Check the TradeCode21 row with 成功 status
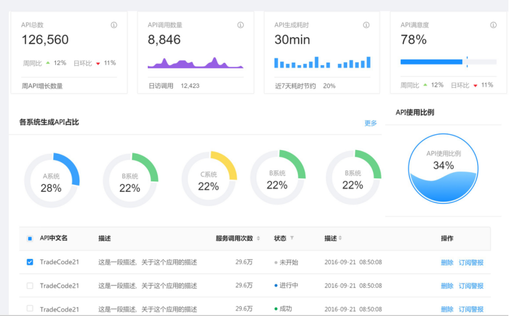 30,308
